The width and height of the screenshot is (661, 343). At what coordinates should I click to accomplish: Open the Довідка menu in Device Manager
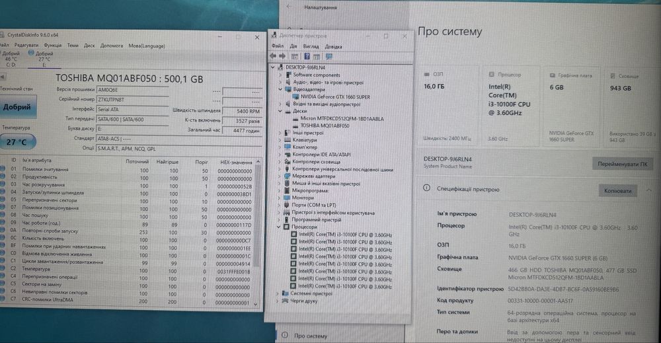(333, 47)
